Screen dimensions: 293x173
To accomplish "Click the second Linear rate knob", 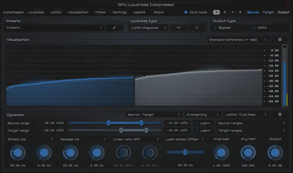I will pyautogui.click(x=150, y=153).
